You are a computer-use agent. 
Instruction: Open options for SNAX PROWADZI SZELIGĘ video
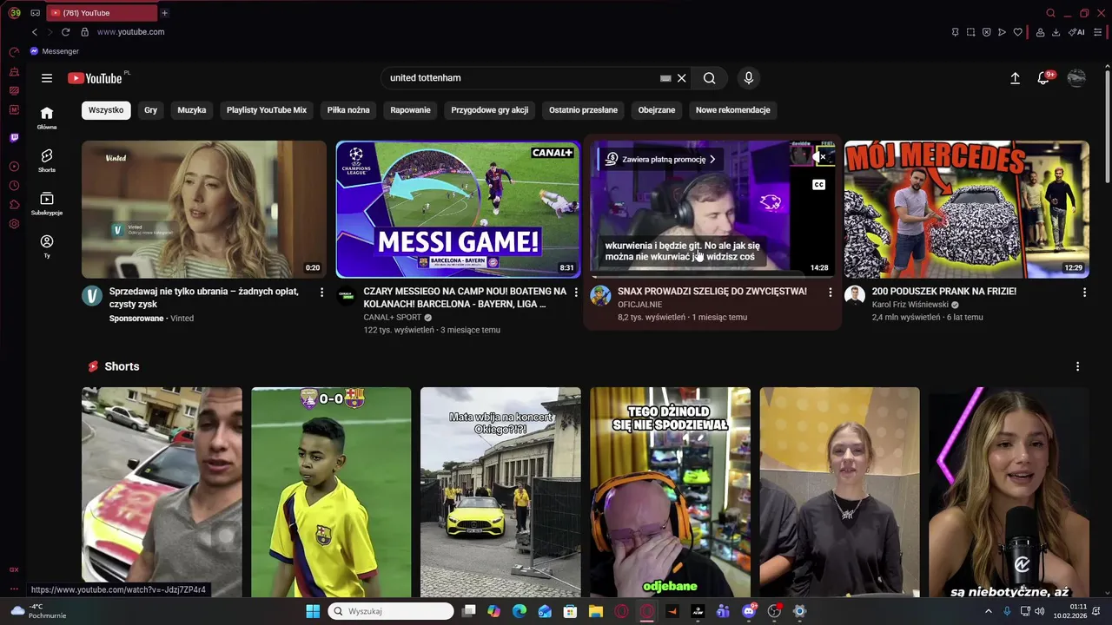pyautogui.click(x=830, y=293)
